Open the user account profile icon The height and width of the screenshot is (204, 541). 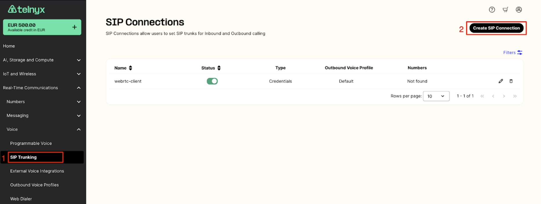pos(519,10)
